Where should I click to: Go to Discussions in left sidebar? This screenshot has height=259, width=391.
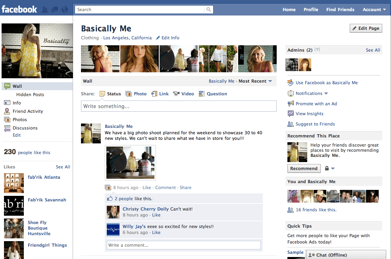click(25, 128)
